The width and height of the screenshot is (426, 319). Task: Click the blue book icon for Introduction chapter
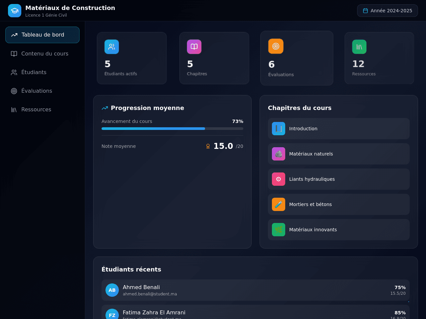pos(279,129)
